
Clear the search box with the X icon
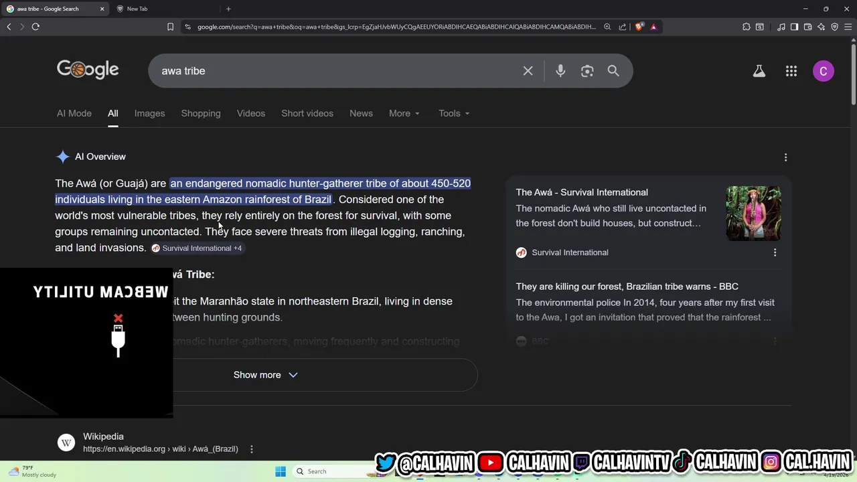[528, 71]
